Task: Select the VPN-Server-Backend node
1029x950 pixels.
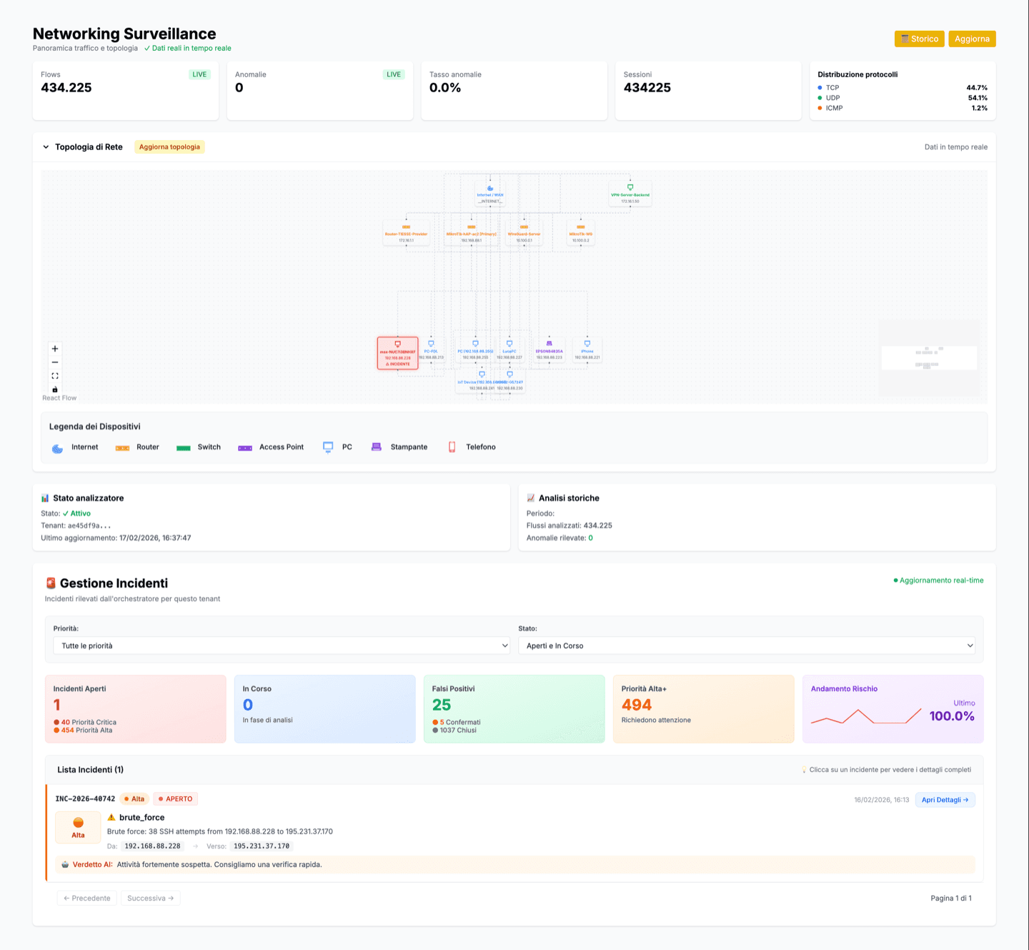Action: click(x=630, y=194)
